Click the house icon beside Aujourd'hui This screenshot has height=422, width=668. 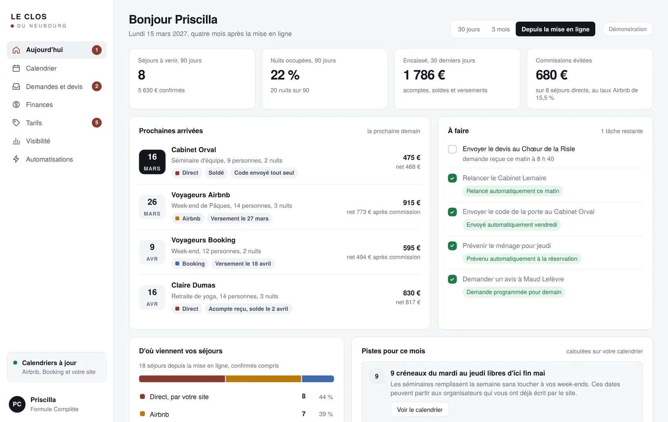coord(16,50)
